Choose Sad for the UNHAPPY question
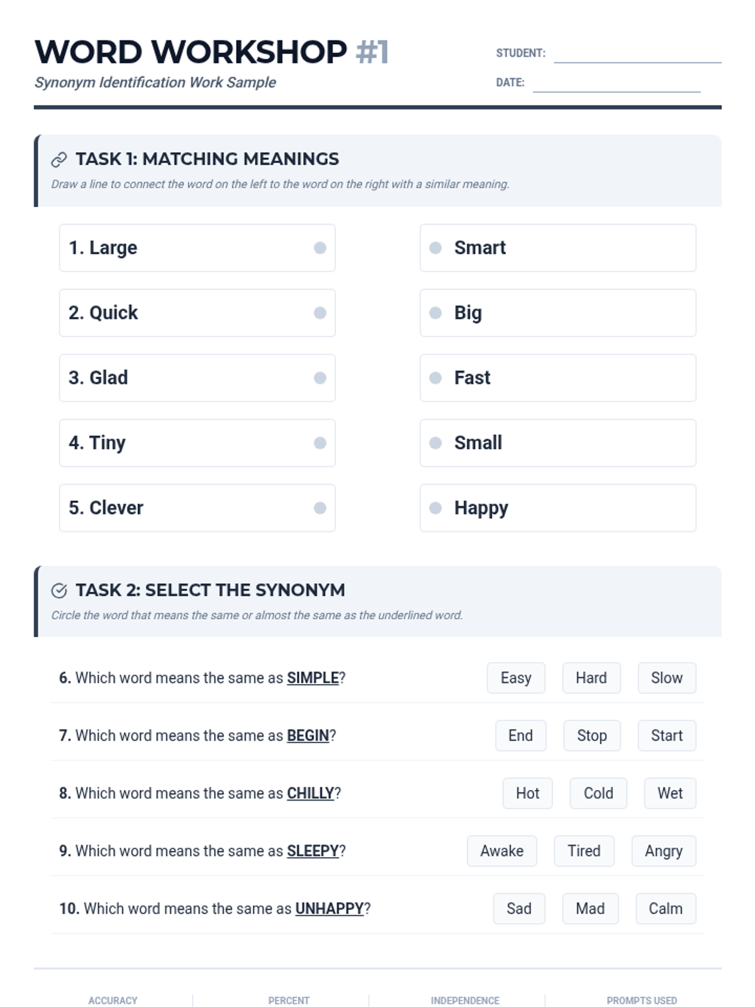755x1007 pixels. 519,909
